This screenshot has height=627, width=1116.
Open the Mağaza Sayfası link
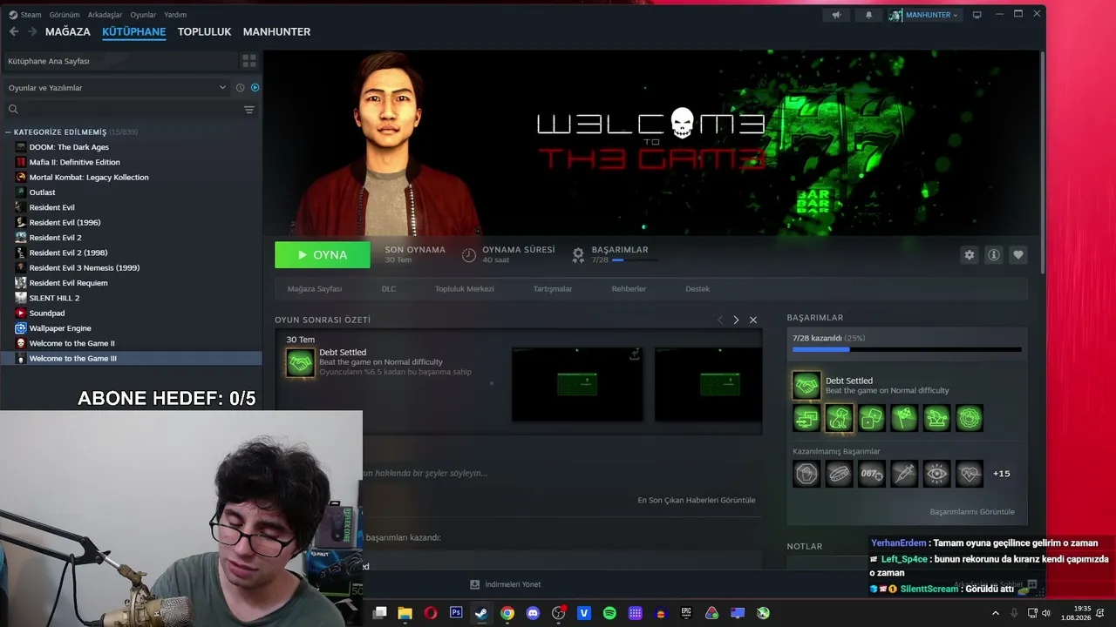pyautogui.click(x=315, y=289)
